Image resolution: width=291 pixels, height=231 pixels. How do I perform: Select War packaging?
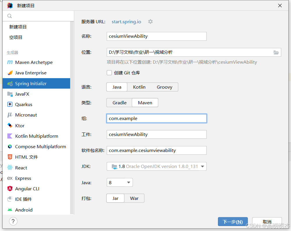(x=134, y=198)
